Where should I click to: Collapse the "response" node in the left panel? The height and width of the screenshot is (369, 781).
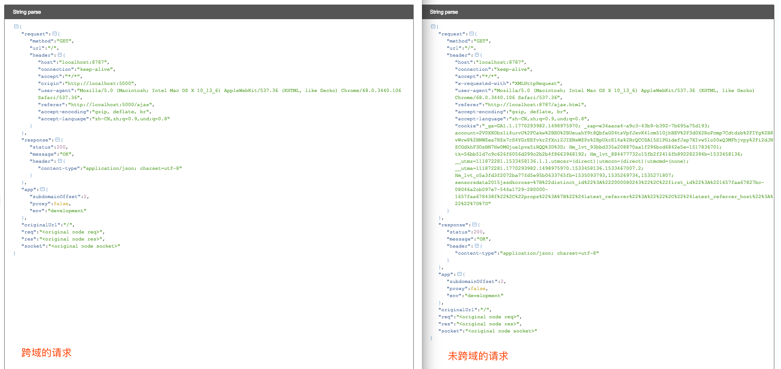(x=58, y=140)
